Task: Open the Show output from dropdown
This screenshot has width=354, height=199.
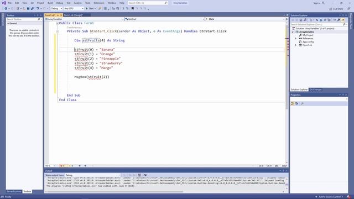Action: coord(92,175)
